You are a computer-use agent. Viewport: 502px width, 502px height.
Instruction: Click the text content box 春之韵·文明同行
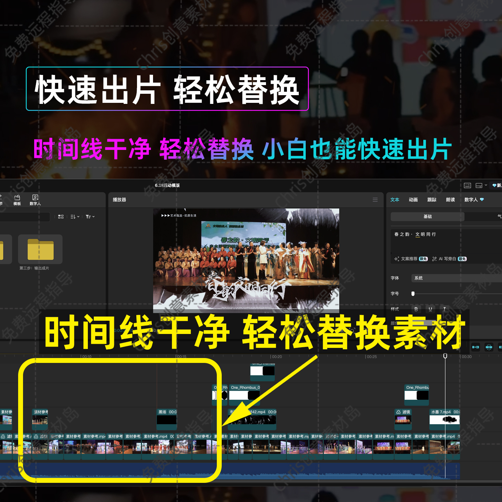coord(446,241)
